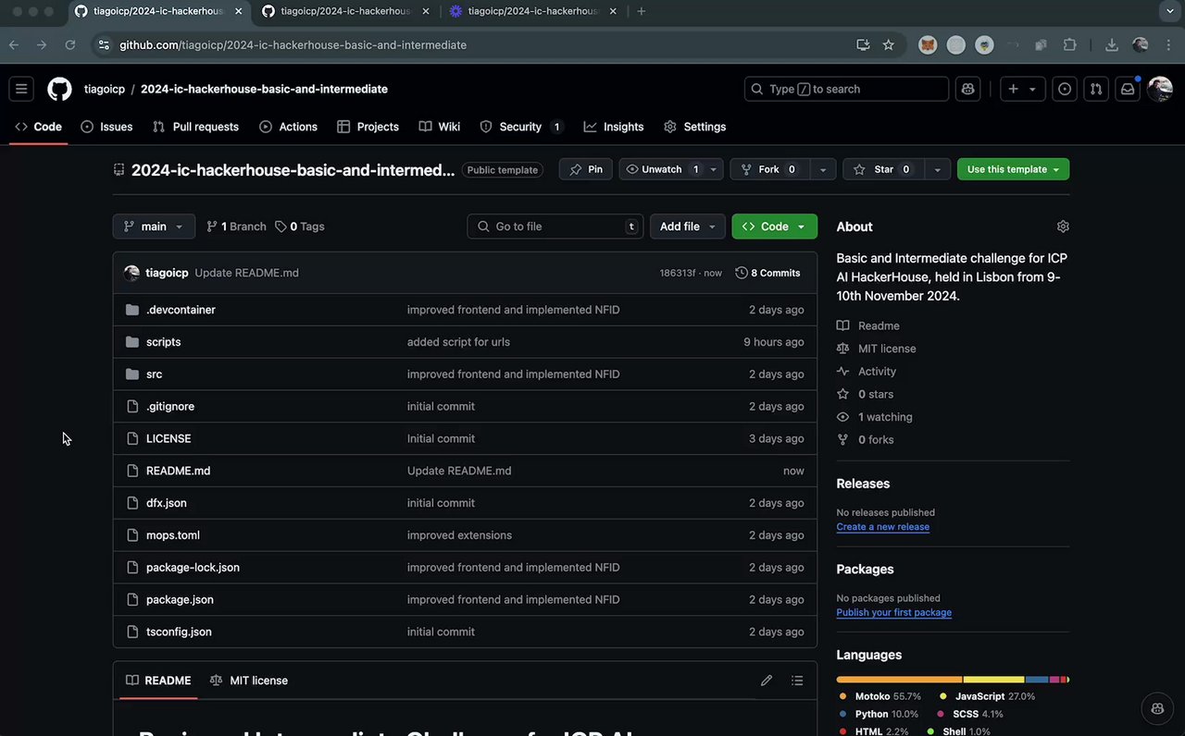The image size is (1185, 736).
Task: Click the browser address bar URL
Action: pos(293,44)
